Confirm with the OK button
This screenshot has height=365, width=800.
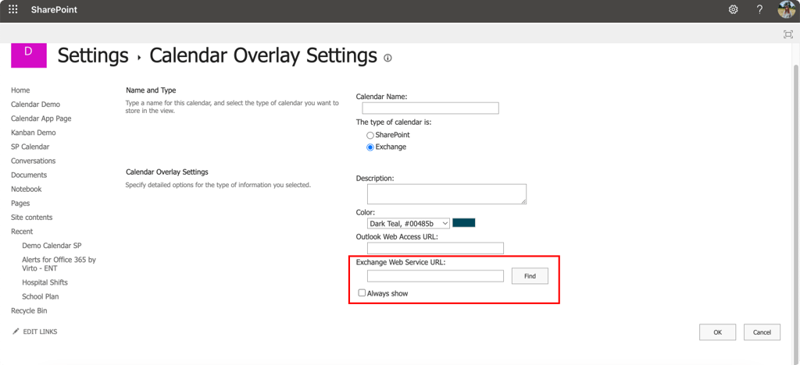pos(717,332)
